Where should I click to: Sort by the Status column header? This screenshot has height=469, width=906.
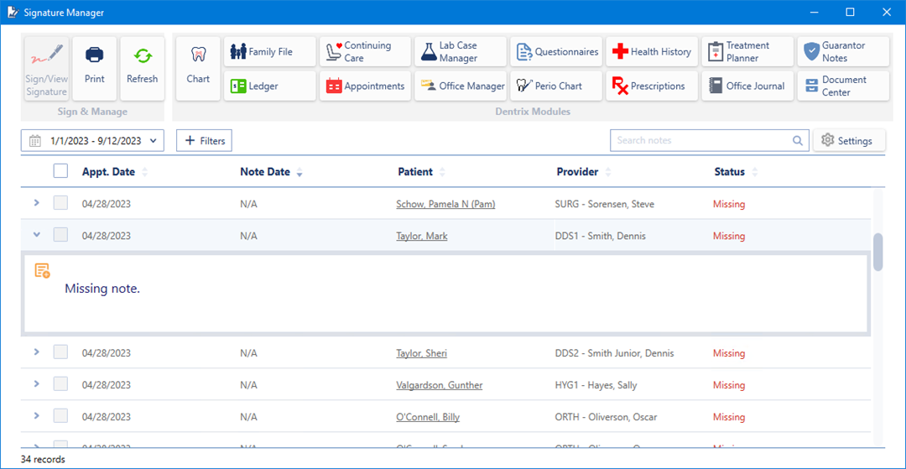729,172
